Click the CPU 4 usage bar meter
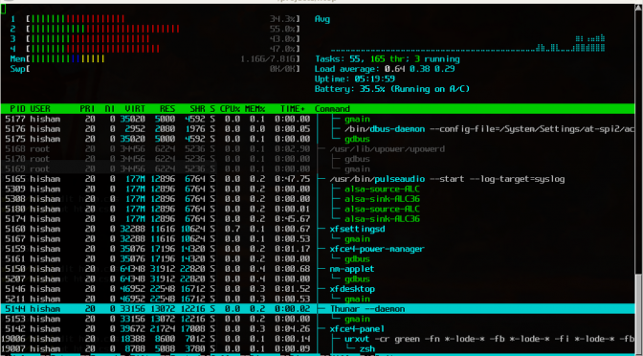Image resolution: width=643 pixels, height=356 pixels. pos(155,49)
